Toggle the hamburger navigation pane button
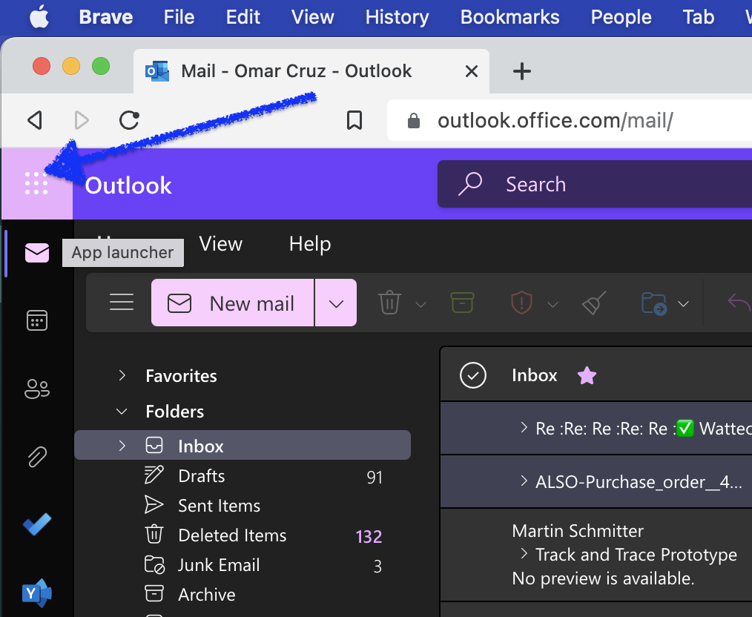The image size is (752, 617). [122, 303]
